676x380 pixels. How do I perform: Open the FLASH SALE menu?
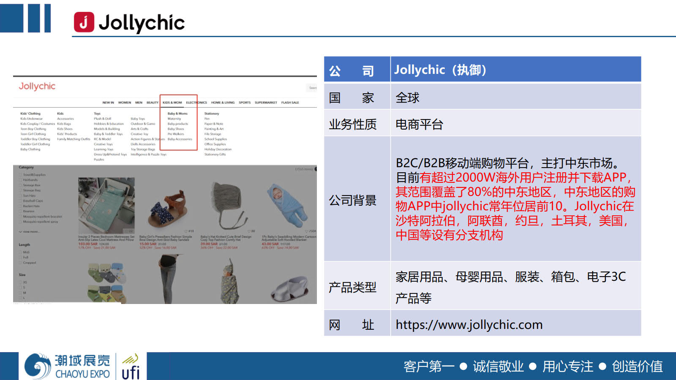[x=290, y=103]
